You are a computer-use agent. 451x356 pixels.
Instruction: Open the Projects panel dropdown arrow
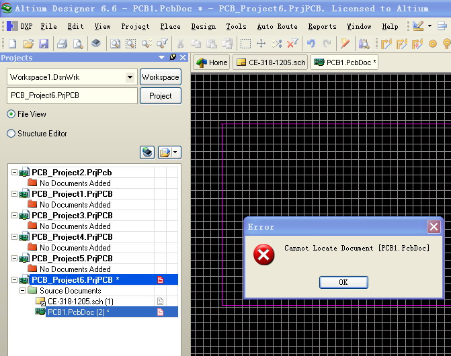pos(161,58)
